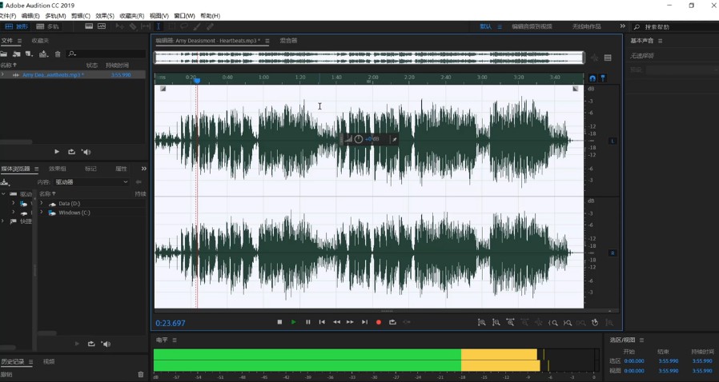The image size is (719, 382).
Task: Select the Time Selection tool
Action: pos(159,26)
